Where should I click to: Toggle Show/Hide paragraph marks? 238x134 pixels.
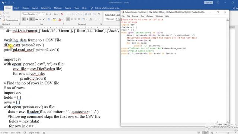tap(99, 14)
